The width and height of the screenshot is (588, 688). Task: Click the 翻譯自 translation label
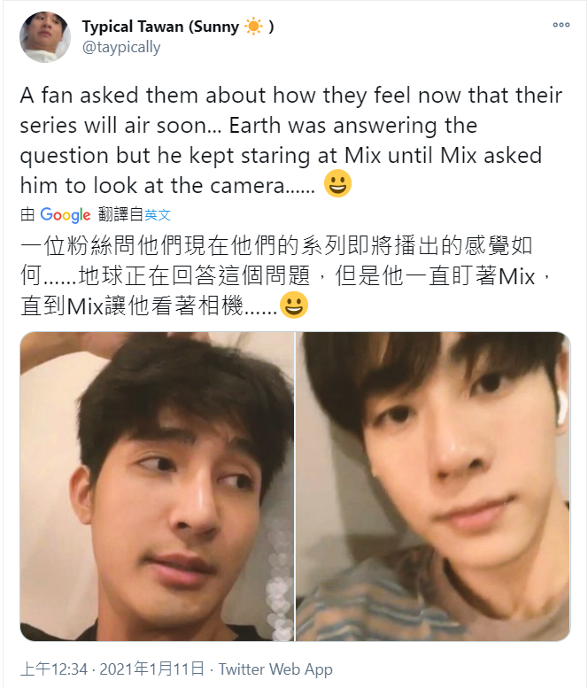tap(120, 215)
